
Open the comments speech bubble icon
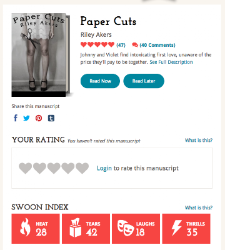tap(135, 45)
